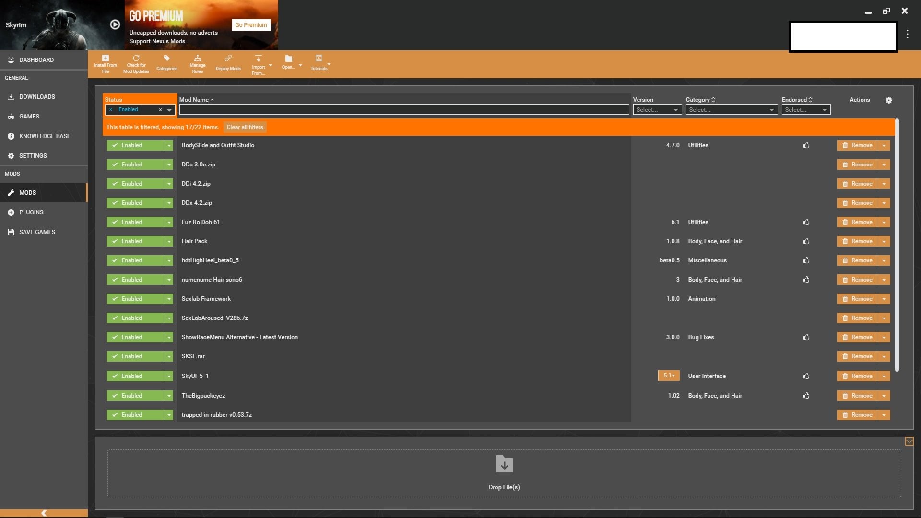Screen dimensions: 921x518
Task: Click Install From File toolbar icon
Action: pyautogui.click(x=106, y=59)
